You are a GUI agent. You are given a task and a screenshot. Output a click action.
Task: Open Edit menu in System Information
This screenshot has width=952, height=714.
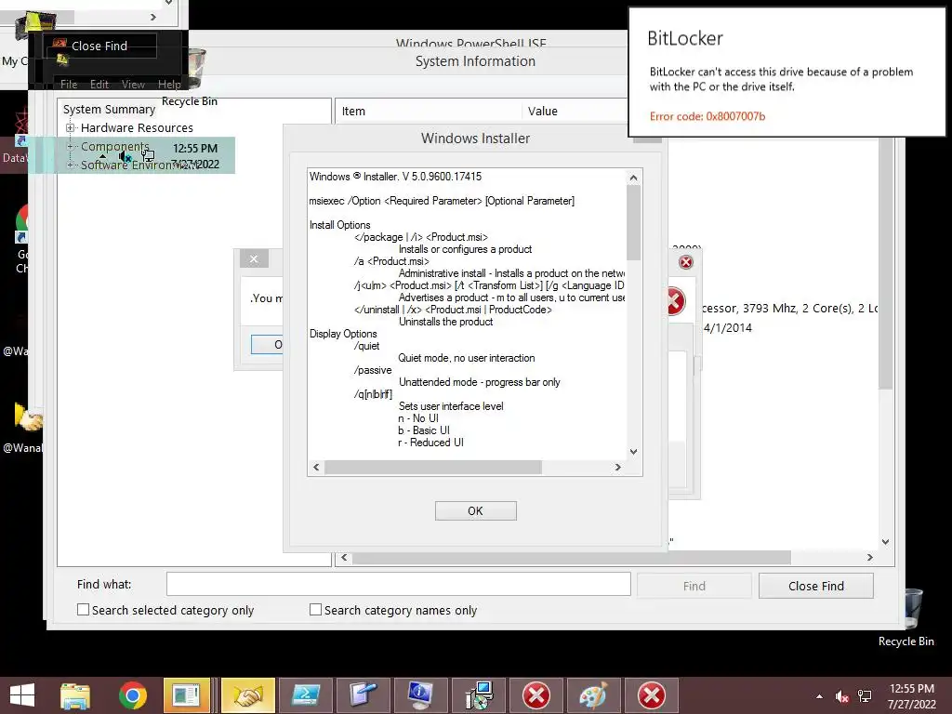[99, 85]
